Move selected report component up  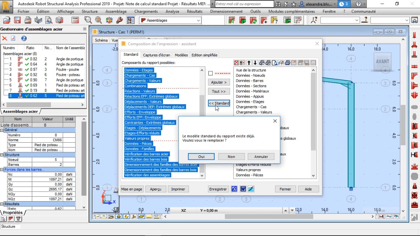249,63
